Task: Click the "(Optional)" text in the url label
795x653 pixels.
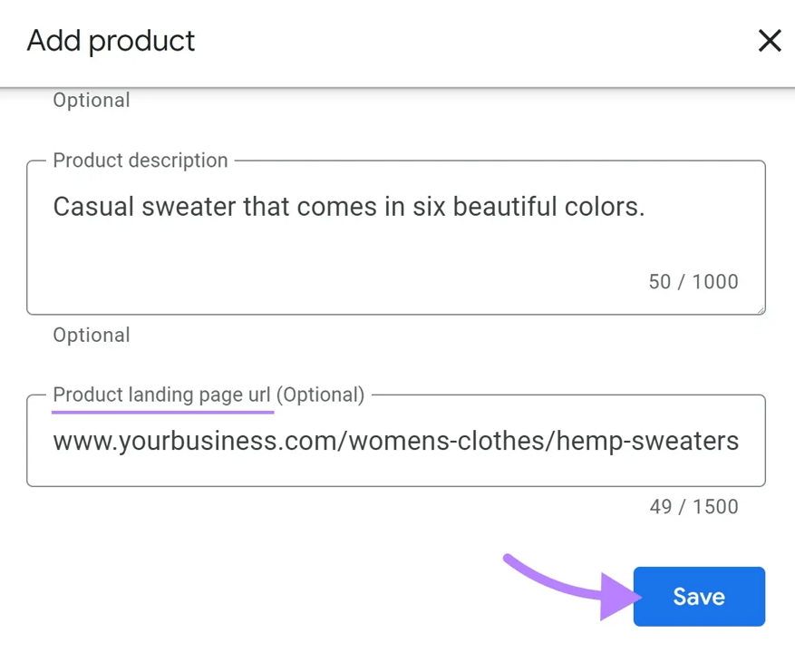Action: [x=320, y=395]
